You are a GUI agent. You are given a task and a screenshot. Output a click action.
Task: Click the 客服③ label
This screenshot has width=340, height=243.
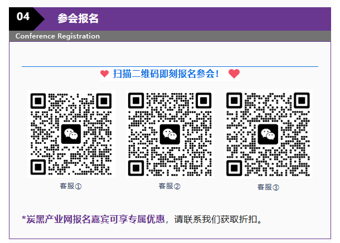tap(268, 187)
